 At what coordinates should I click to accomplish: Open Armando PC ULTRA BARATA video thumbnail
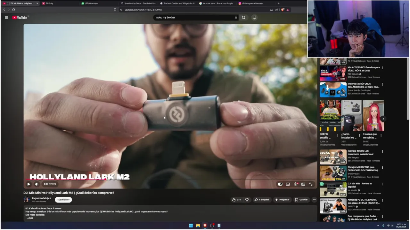(333, 206)
